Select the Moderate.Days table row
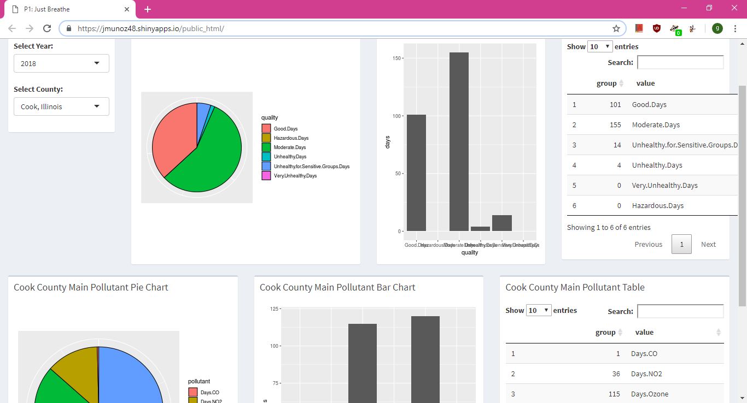The width and height of the screenshot is (747, 403). (x=652, y=125)
